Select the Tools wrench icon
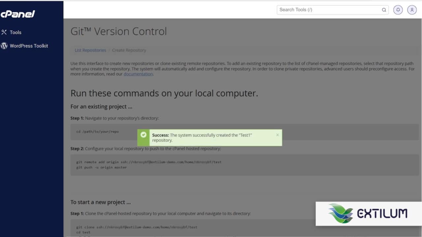 click(4, 32)
